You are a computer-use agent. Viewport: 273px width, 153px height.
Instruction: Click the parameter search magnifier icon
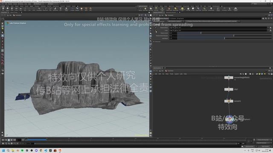pyautogui.click(x=266, y=18)
